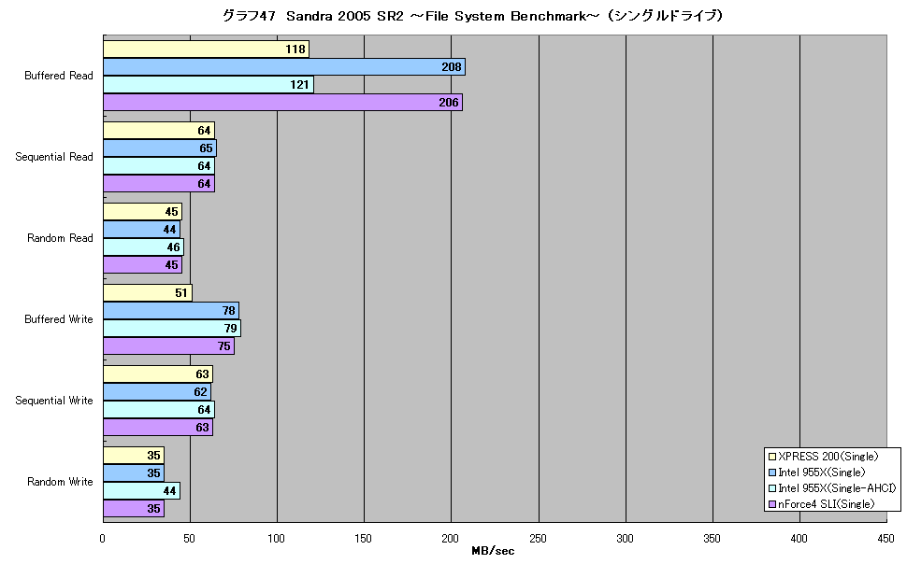The image size is (907, 564).
Task: Select the Buffered Read category label
Action: click(58, 76)
